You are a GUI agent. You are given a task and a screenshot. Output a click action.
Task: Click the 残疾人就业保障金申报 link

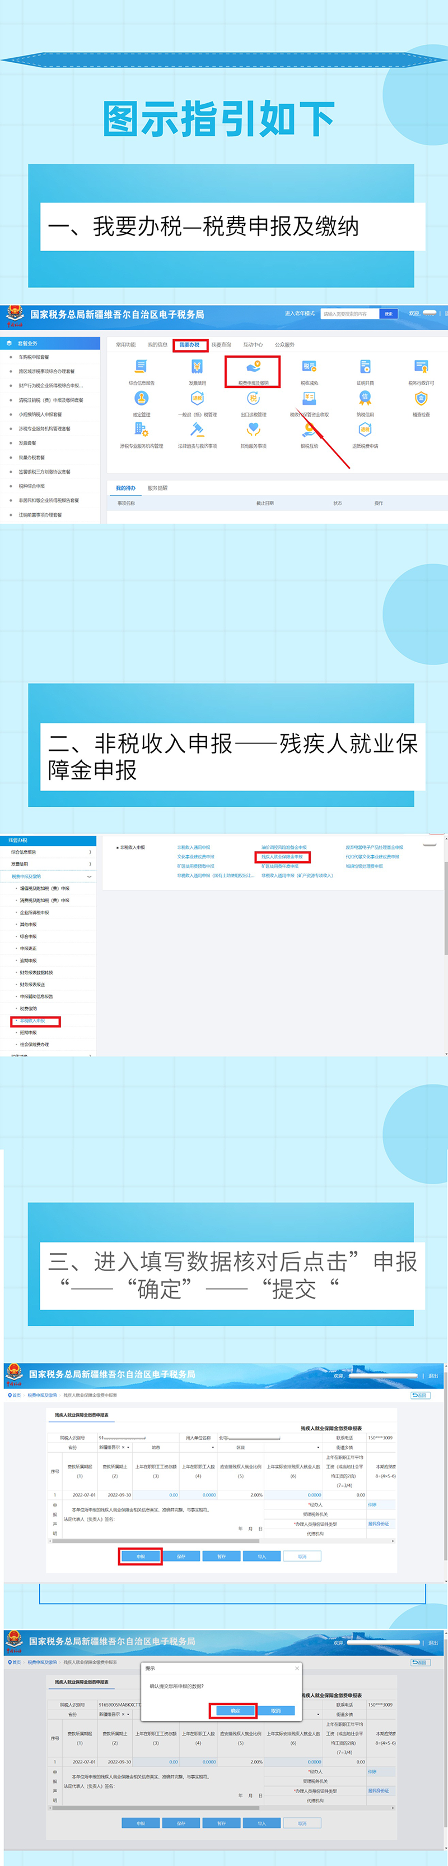[x=282, y=857]
